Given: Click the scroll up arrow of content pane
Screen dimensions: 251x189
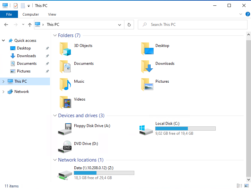Looking at the screenshot, I should (248, 34).
